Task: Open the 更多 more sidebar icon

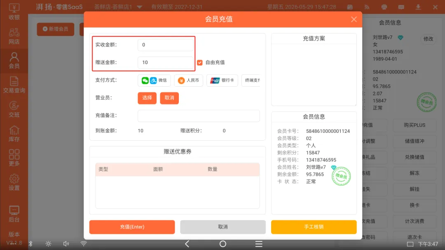Action: click(14, 158)
